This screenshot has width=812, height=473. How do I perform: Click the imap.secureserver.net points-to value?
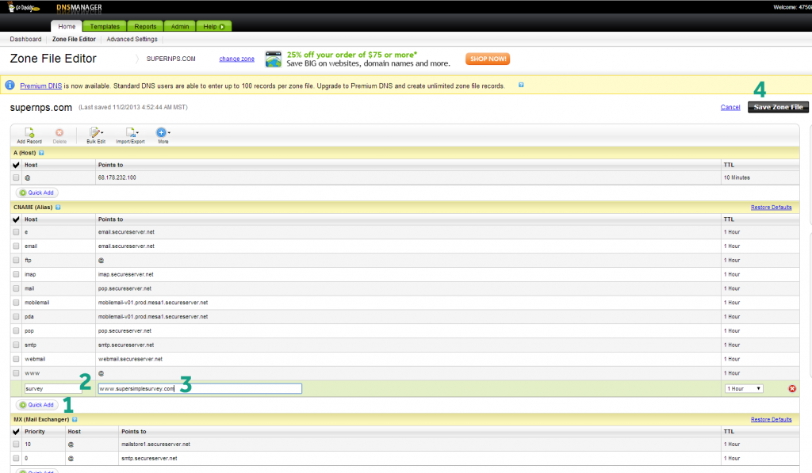[126, 274]
